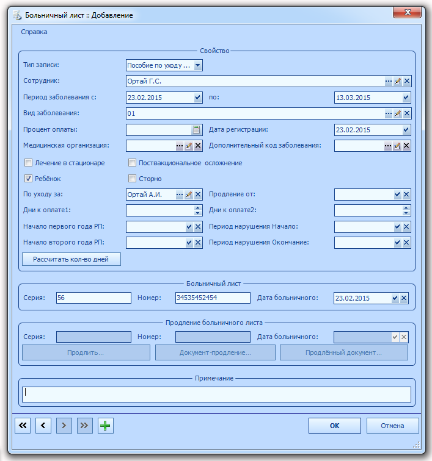Open the Период нарушения Начало date picker

pos(397,227)
